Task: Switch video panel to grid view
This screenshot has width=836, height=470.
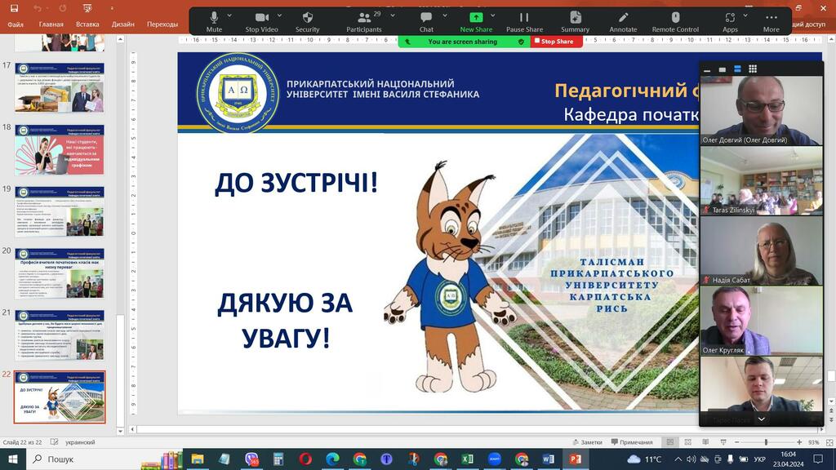Action: tap(753, 69)
